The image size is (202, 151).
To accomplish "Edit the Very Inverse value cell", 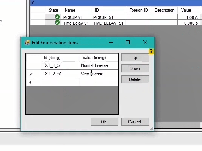I will [99, 74].
